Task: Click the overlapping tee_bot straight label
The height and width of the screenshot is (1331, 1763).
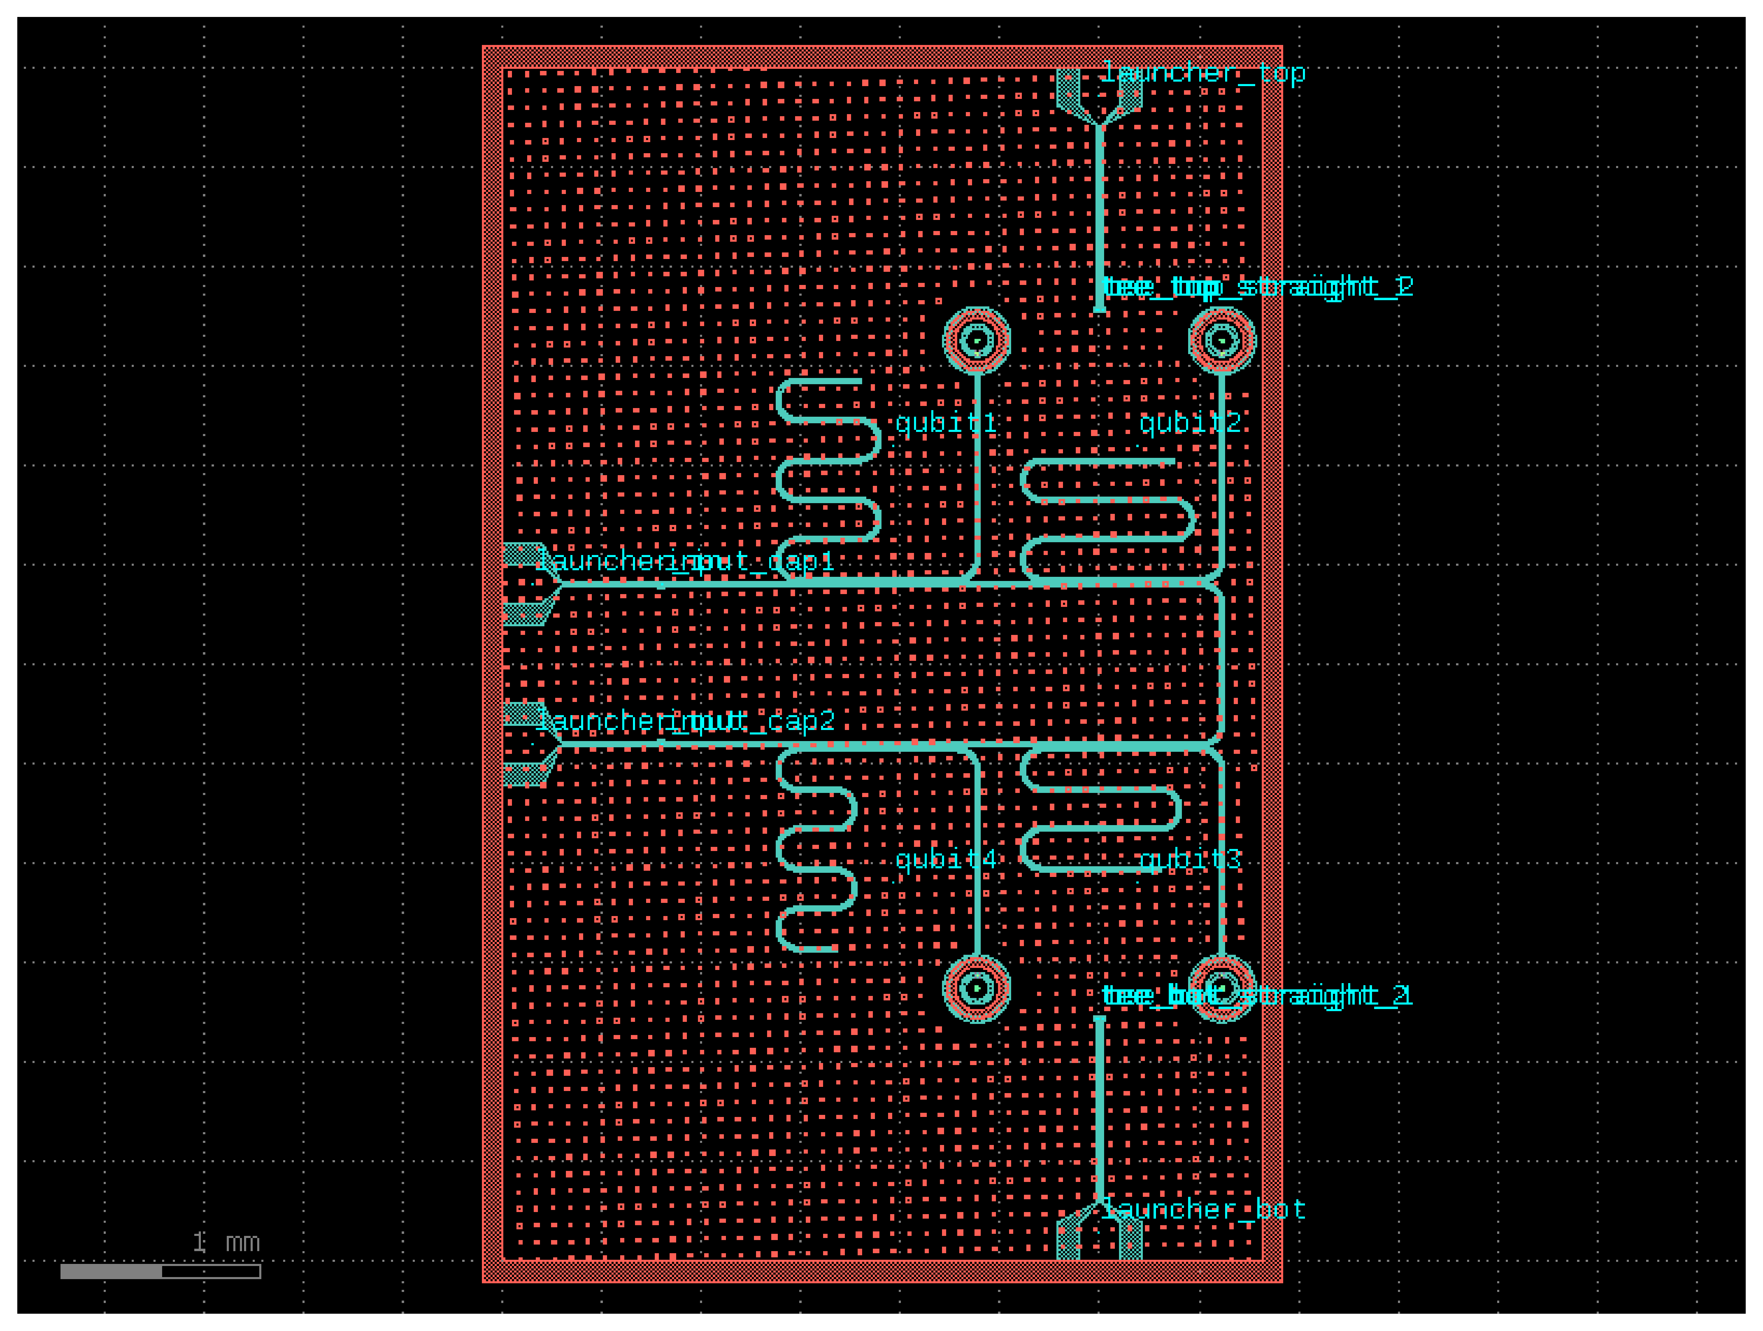Action: click(1257, 996)
